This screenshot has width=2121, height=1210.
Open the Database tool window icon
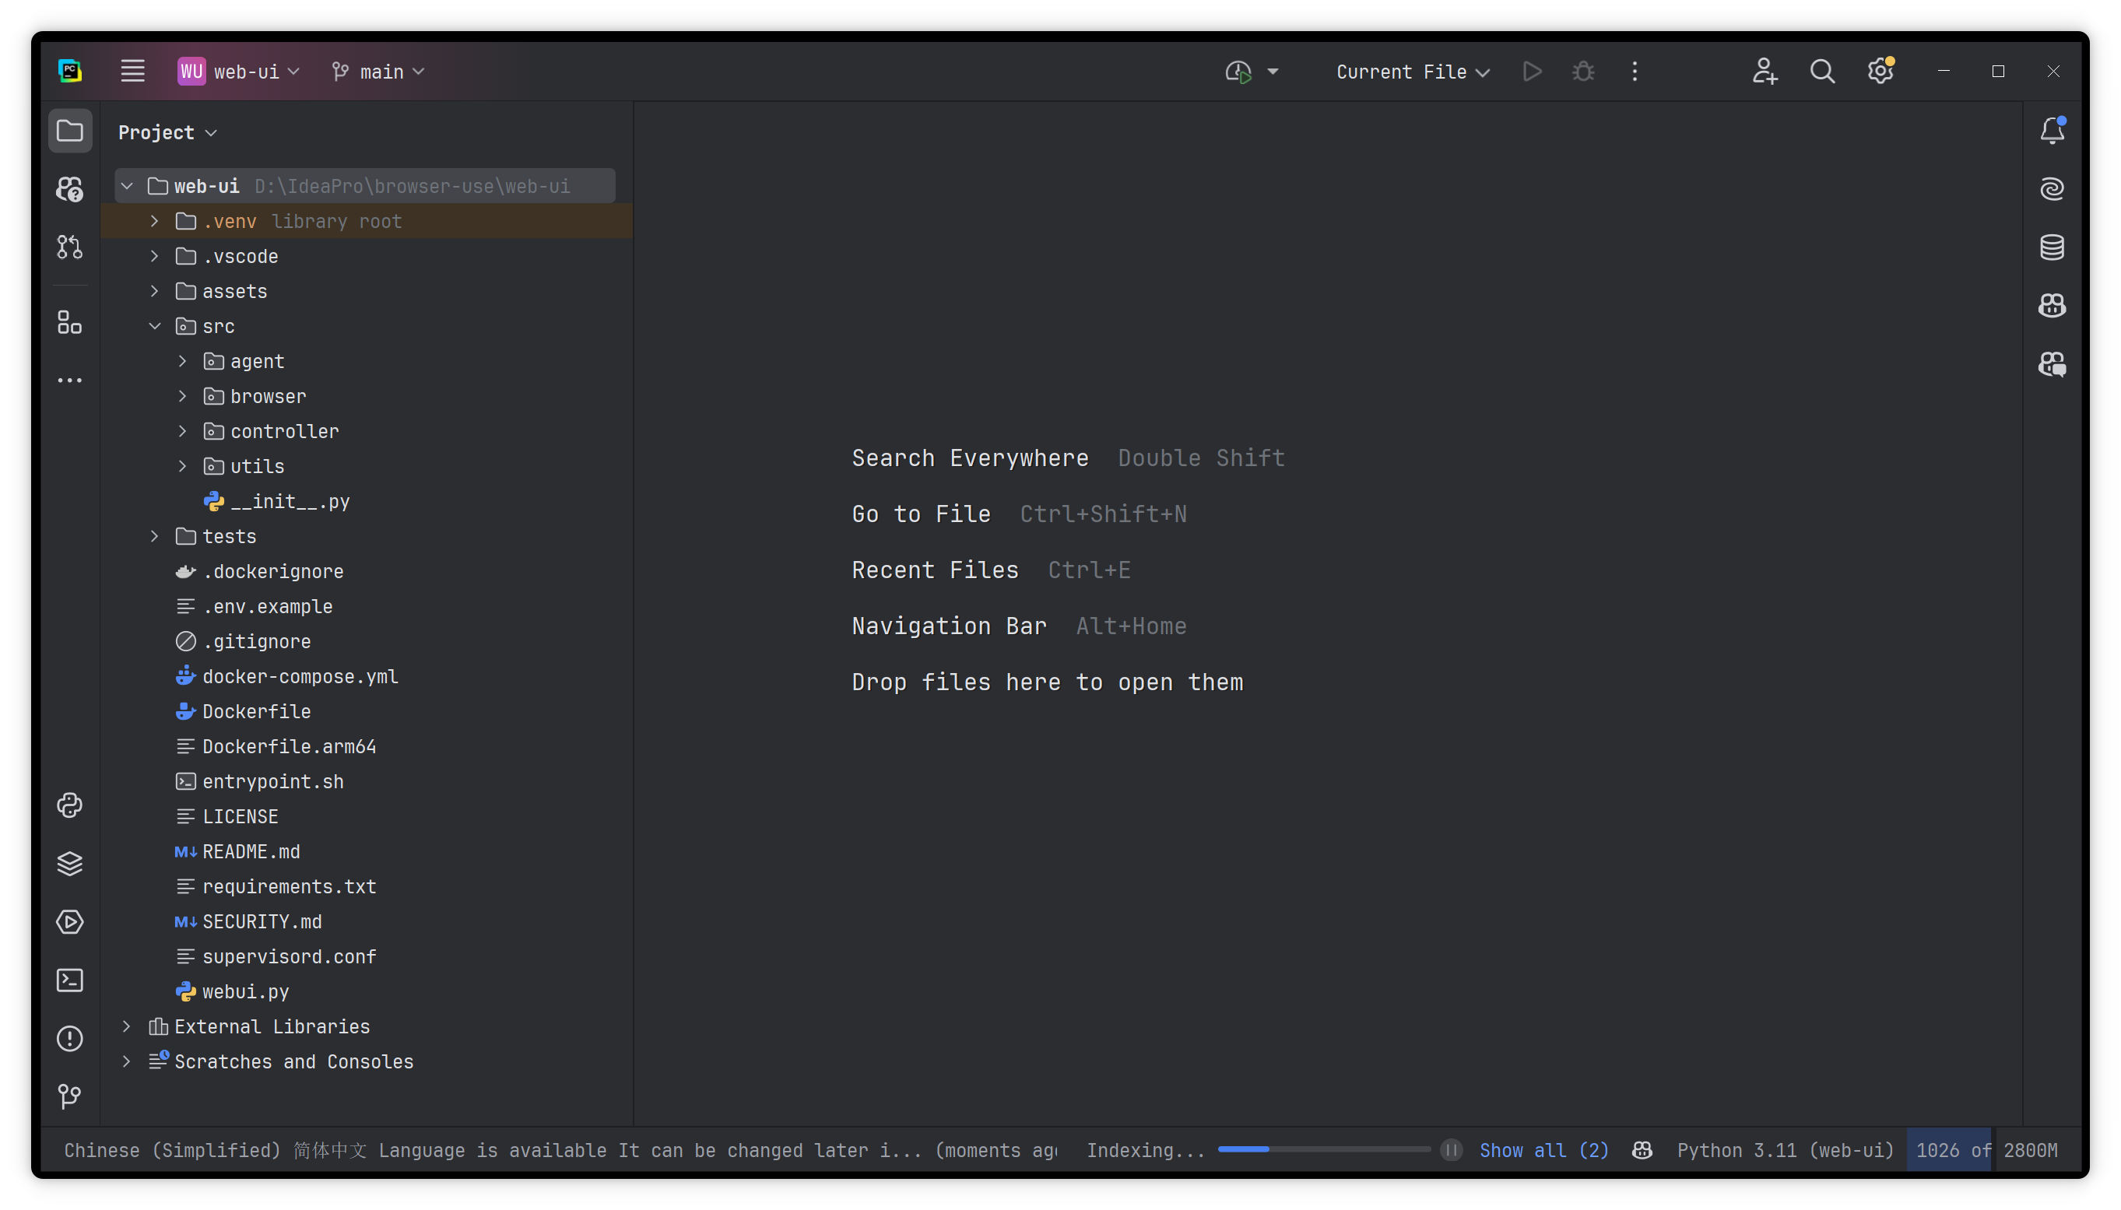[x=2052, y=247]
